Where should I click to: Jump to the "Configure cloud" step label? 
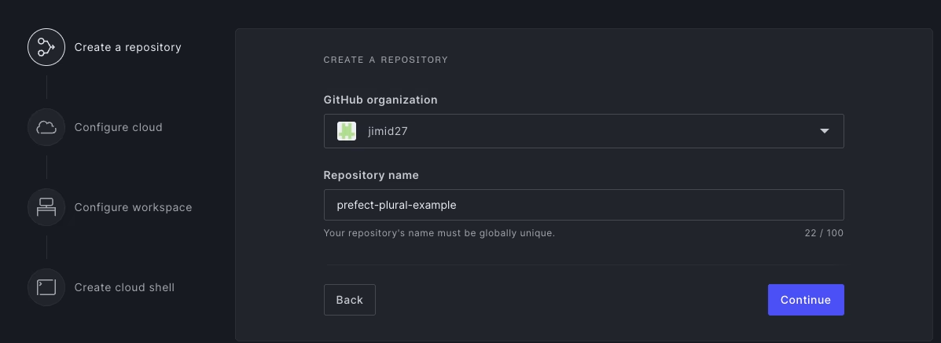(x=118, y=127)
